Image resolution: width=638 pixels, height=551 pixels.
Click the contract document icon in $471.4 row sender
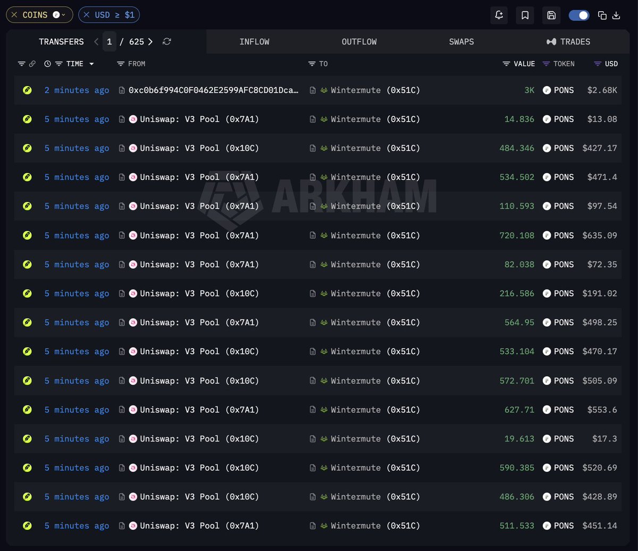point(122,177)
